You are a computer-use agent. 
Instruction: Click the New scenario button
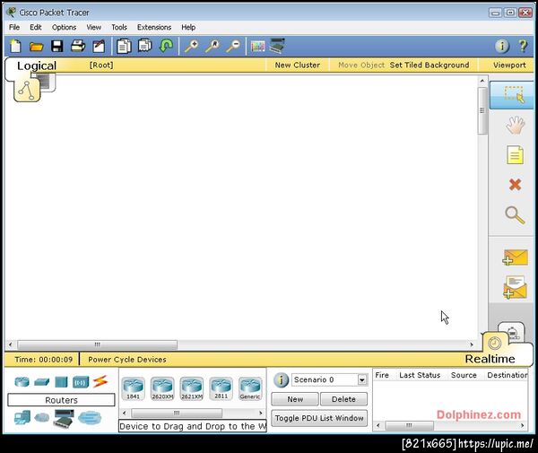[295, 399]
